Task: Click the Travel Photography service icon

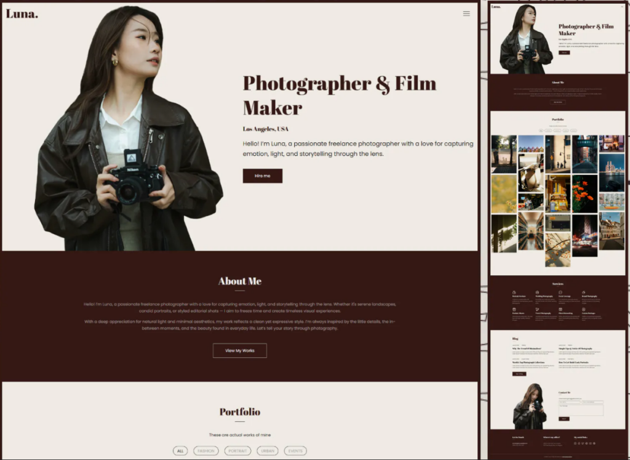Action: click(537, 309)
